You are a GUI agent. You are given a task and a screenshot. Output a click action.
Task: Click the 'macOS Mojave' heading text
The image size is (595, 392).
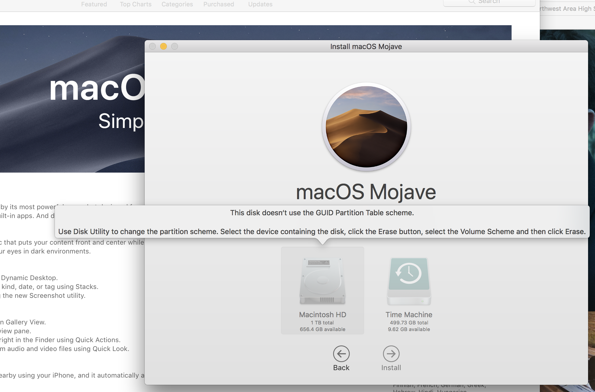[366, 192]
